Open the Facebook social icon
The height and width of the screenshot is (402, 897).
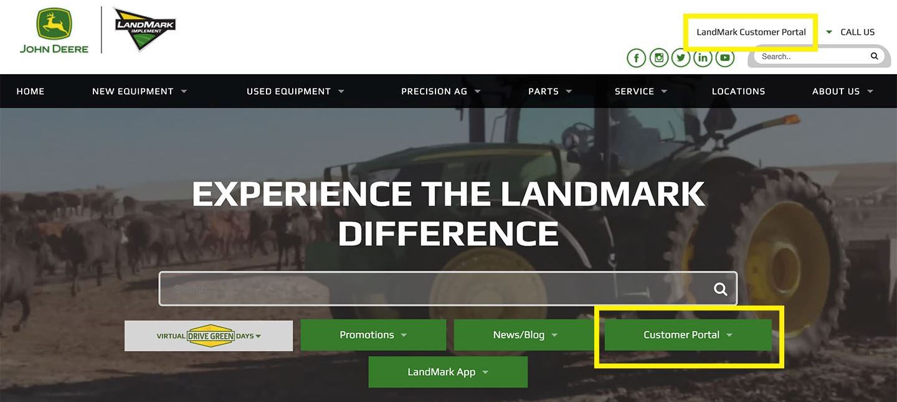[636, 58]
